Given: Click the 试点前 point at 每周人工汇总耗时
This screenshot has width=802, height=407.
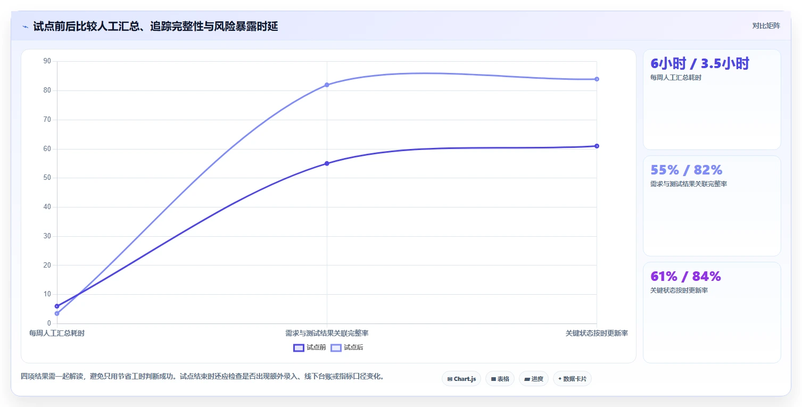Looking at the screenshot, I should click(57, 306).
